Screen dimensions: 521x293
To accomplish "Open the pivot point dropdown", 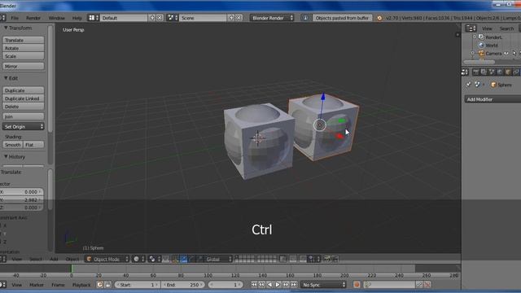I will coord(154,259).
